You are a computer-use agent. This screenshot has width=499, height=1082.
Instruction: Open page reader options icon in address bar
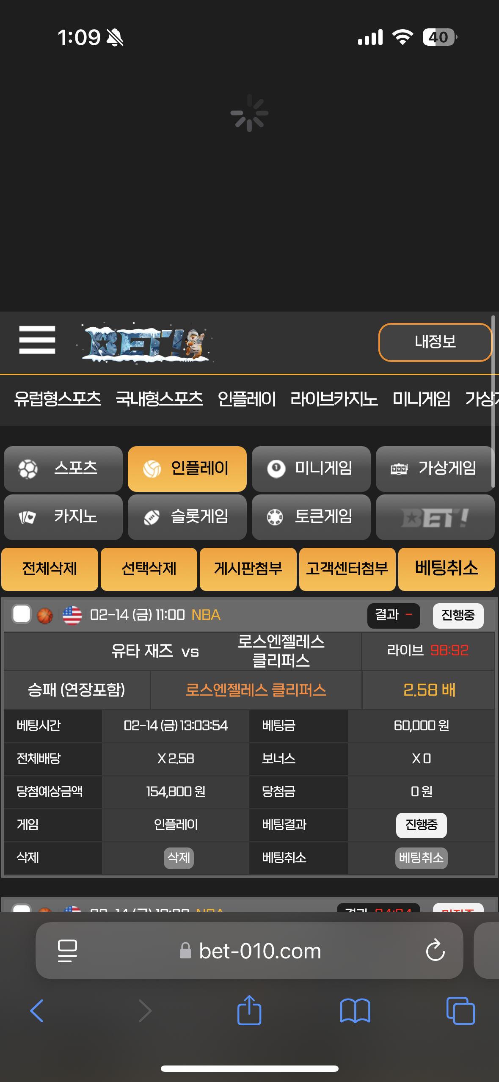tap(67, 951)
